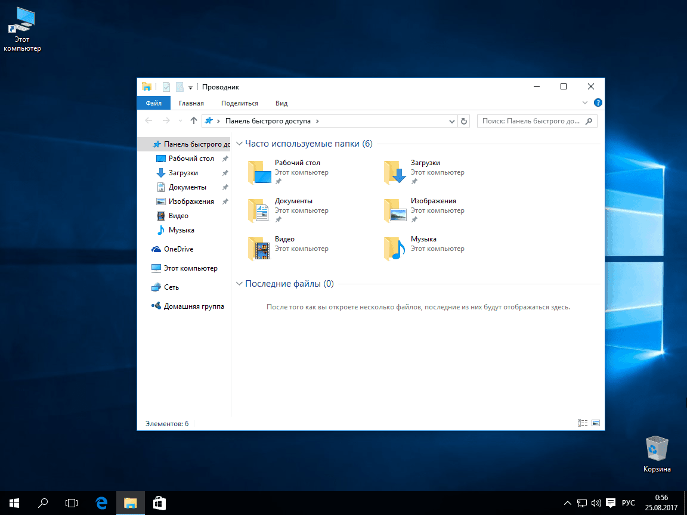Open the Загрузки folder in frequent folders
The image size is (687, 515).
[395, 172]
